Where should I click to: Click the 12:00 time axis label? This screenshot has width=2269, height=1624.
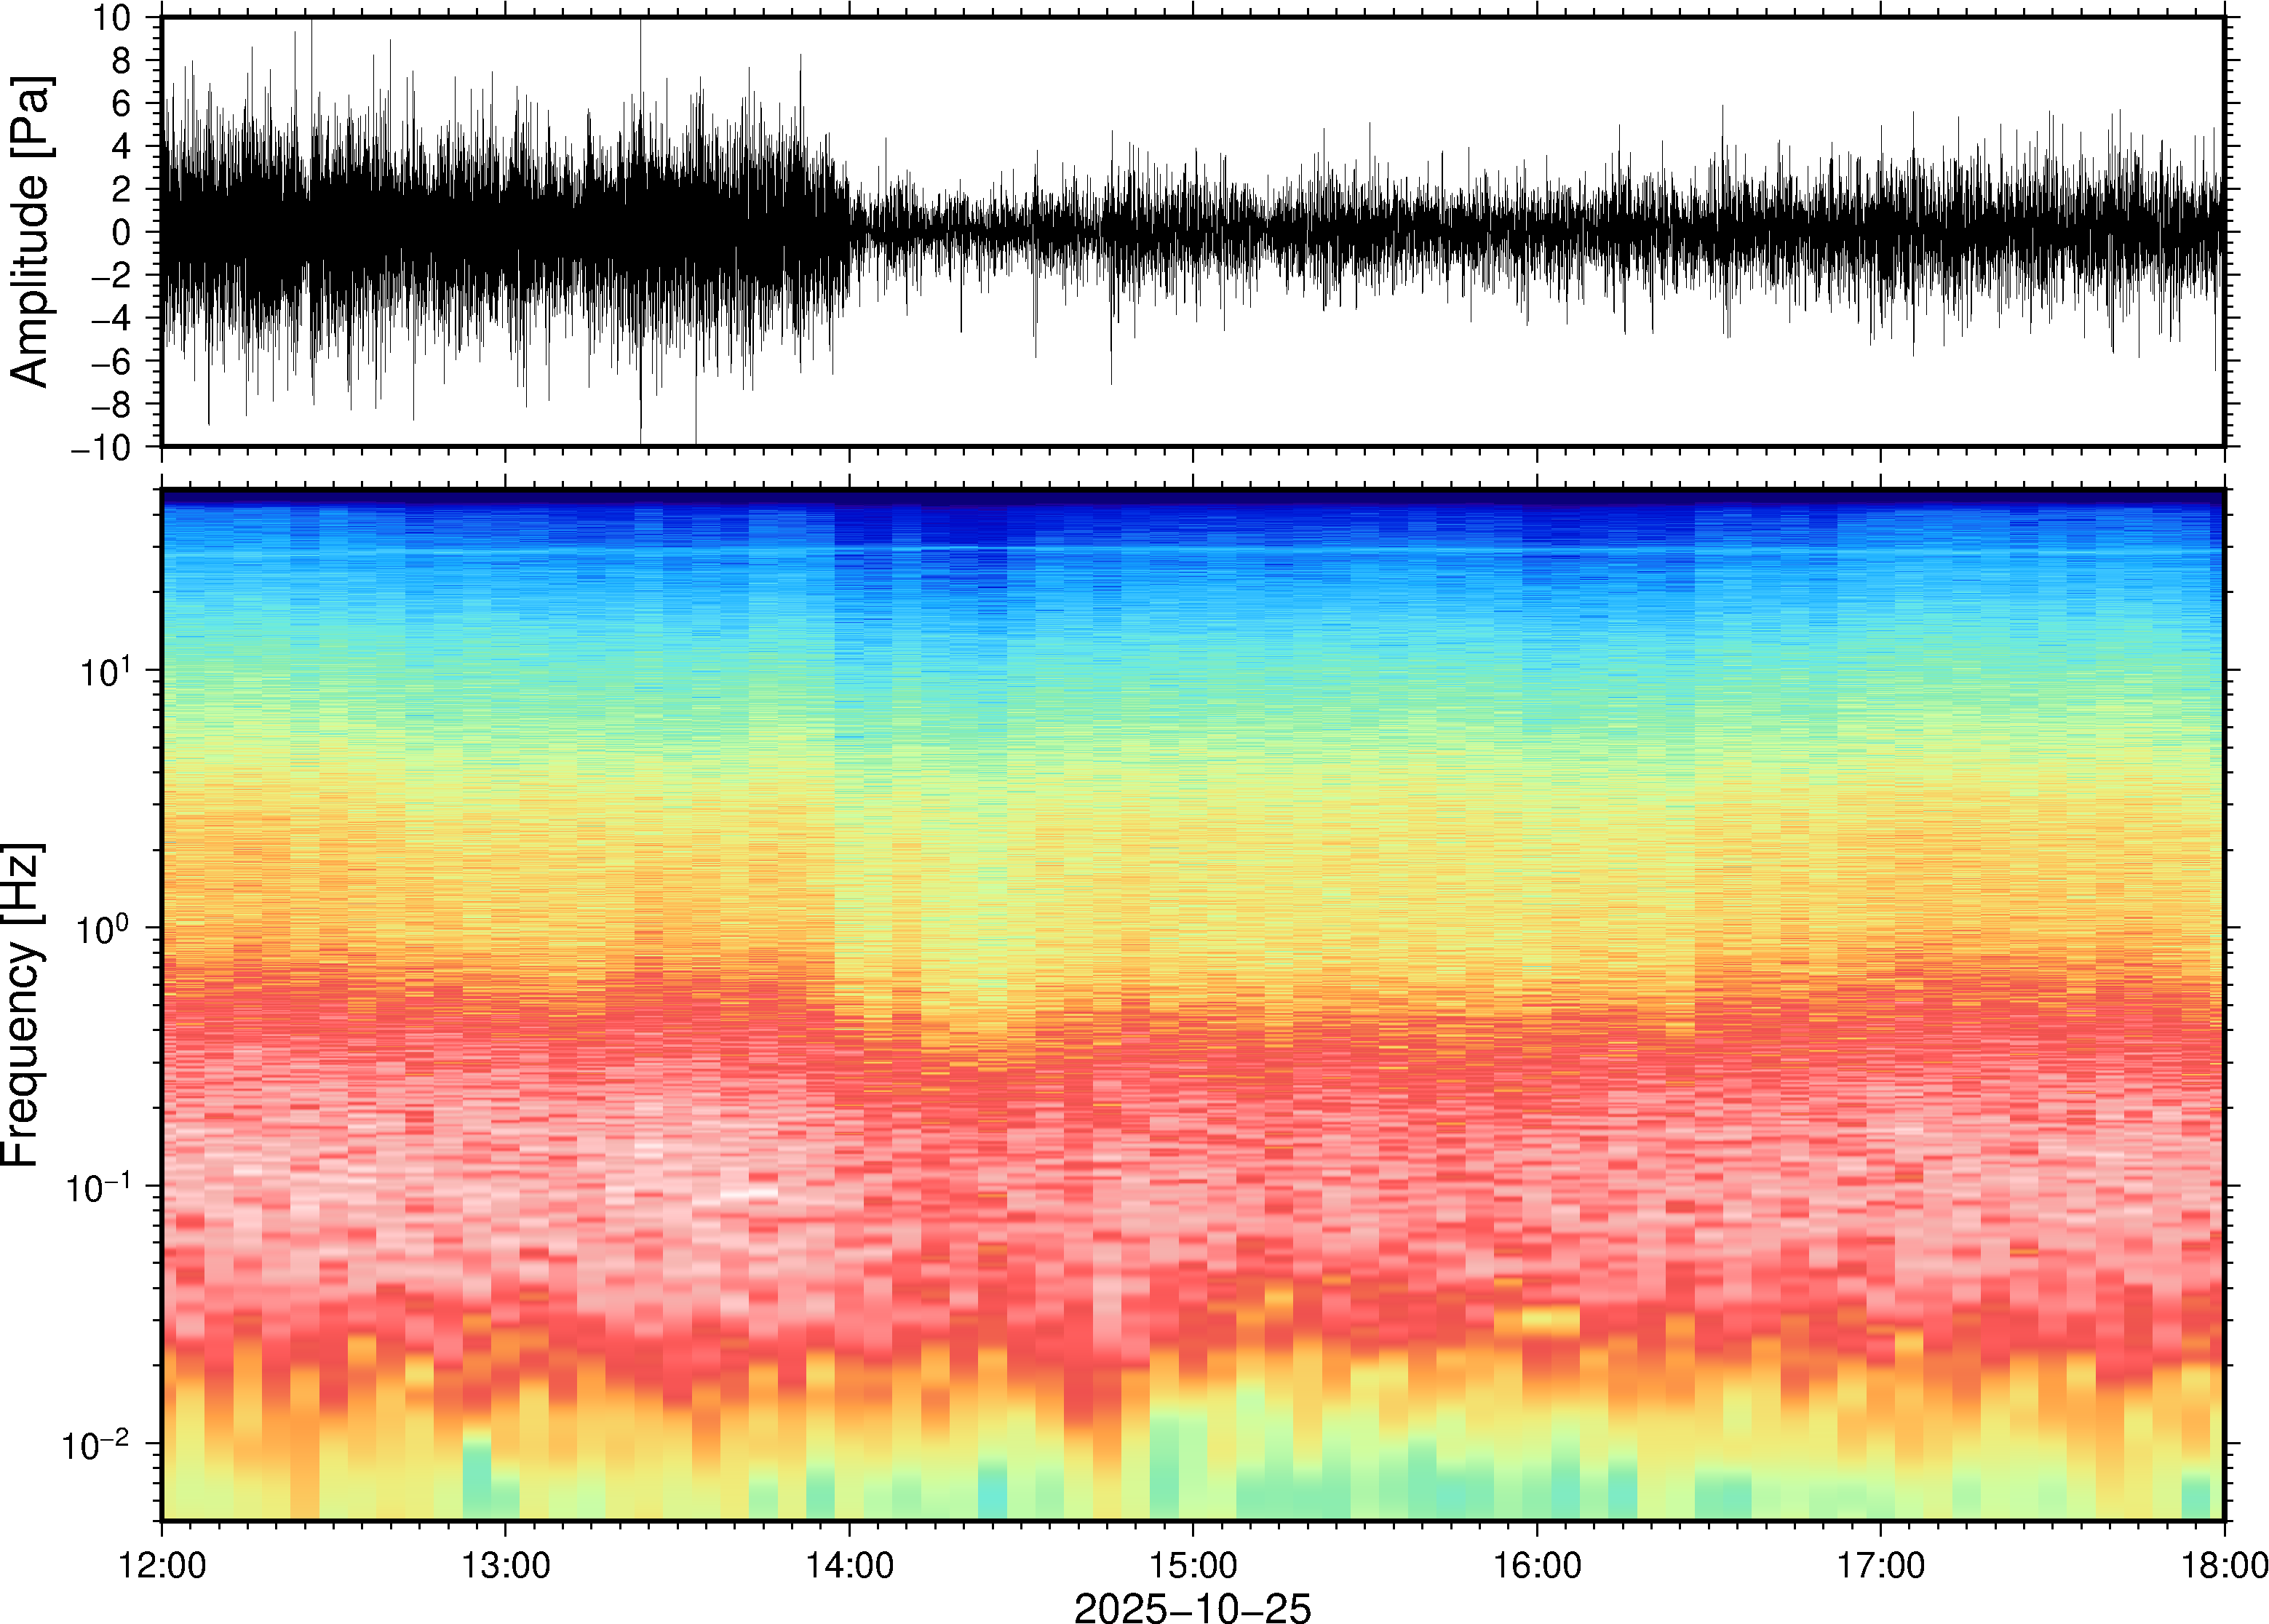162,1565
